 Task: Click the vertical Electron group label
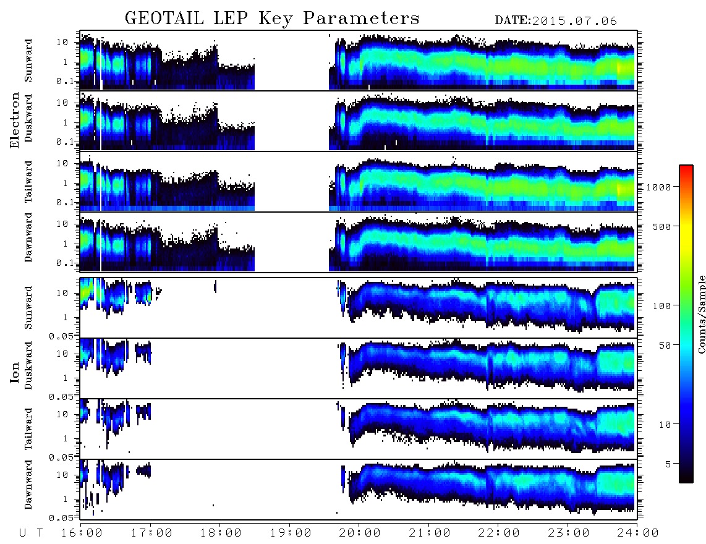tap(14, 121)
